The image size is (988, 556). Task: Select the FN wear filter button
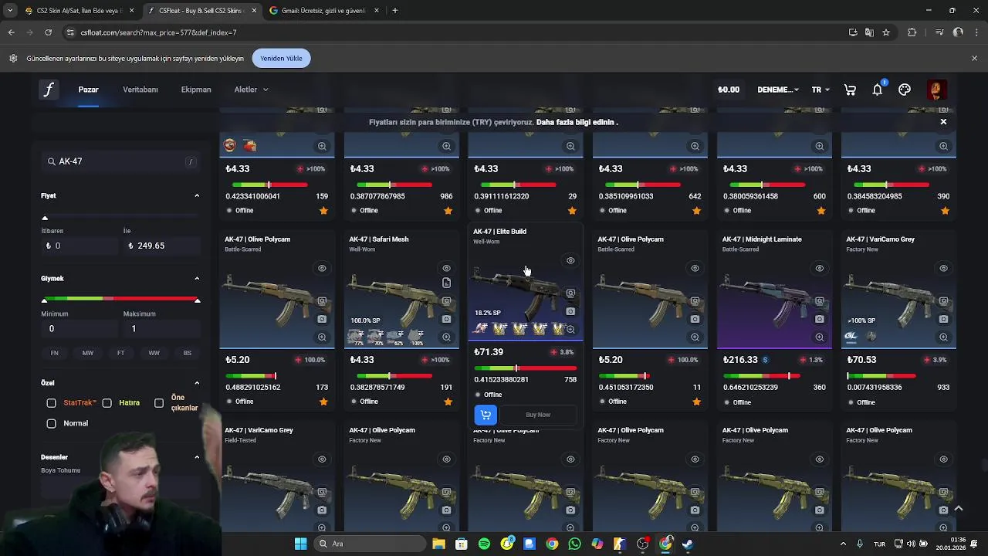55,353
